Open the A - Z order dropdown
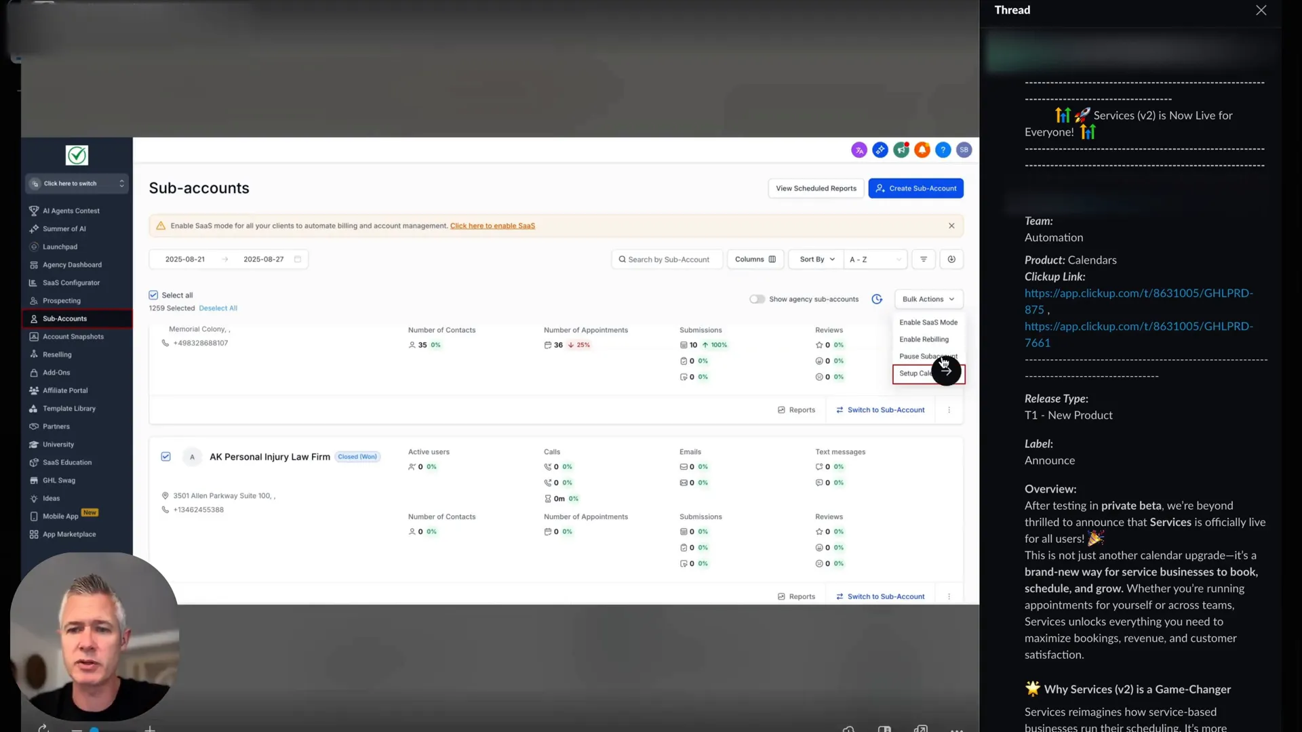The image size is (1302, 732). (875, 259)
